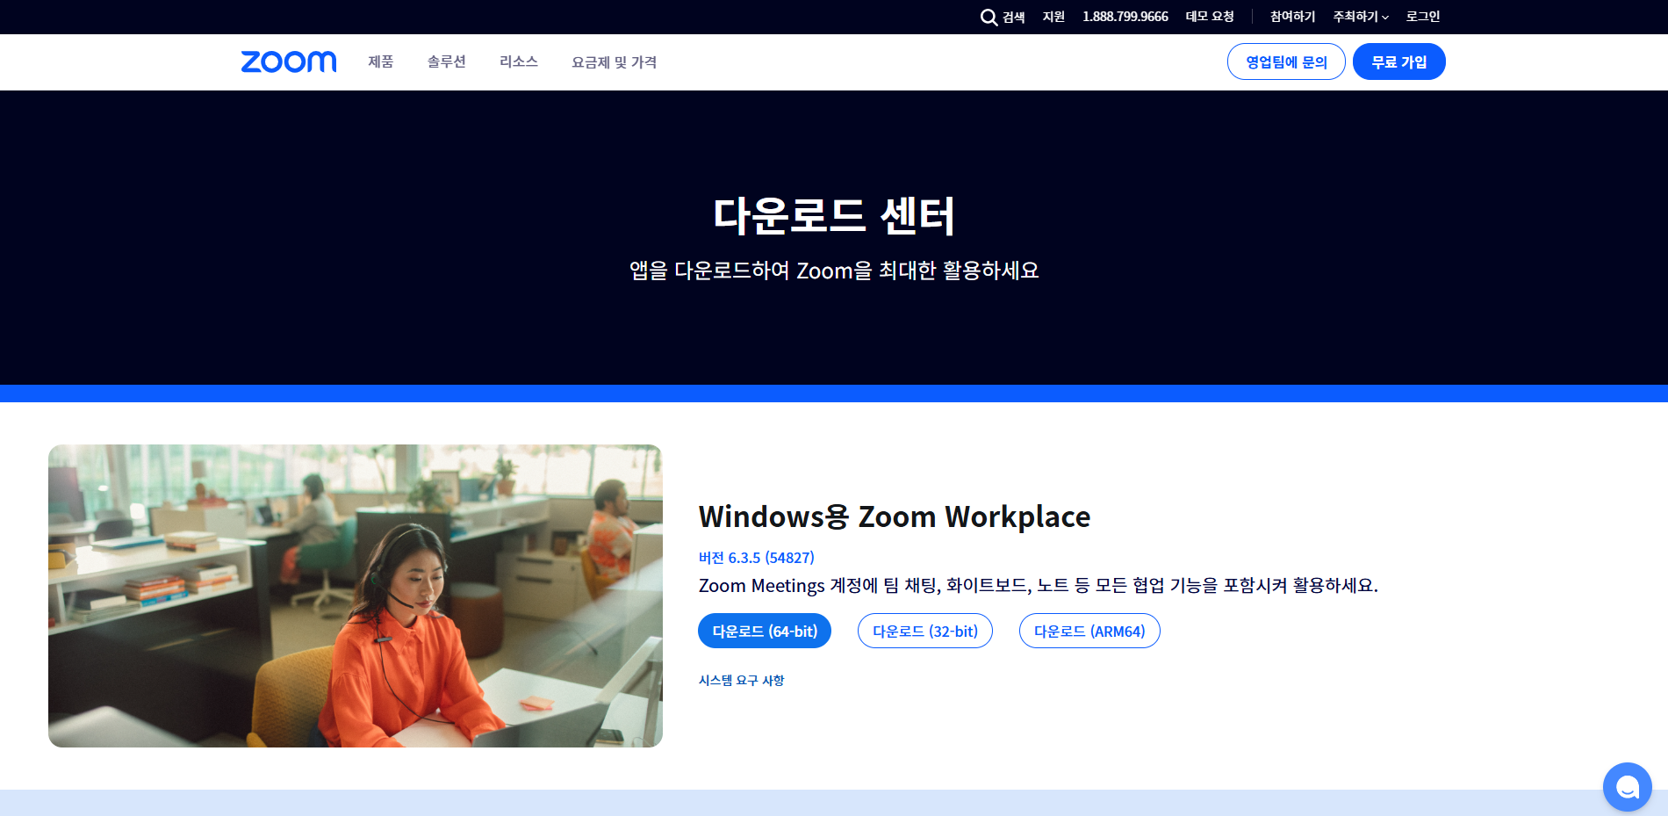Image resolution: width=1668 pixels, height=816 pixels.
Task: Click the office woman headset photo
Action: (x=356, y=596)
